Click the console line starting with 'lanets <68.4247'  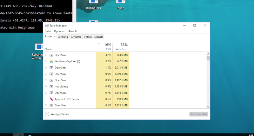(30, 20)
